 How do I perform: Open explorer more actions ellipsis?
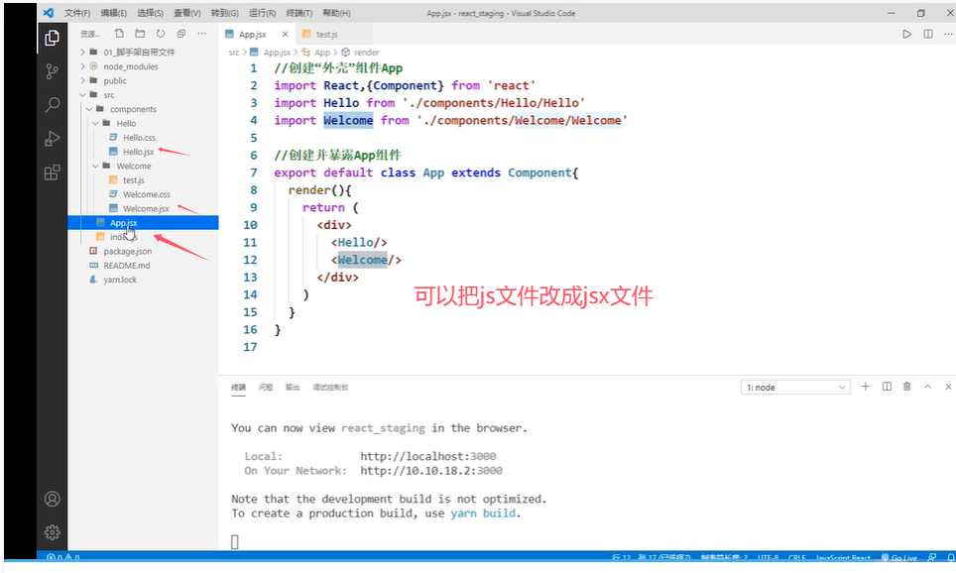pyautogui.click(x=201, y=34)
